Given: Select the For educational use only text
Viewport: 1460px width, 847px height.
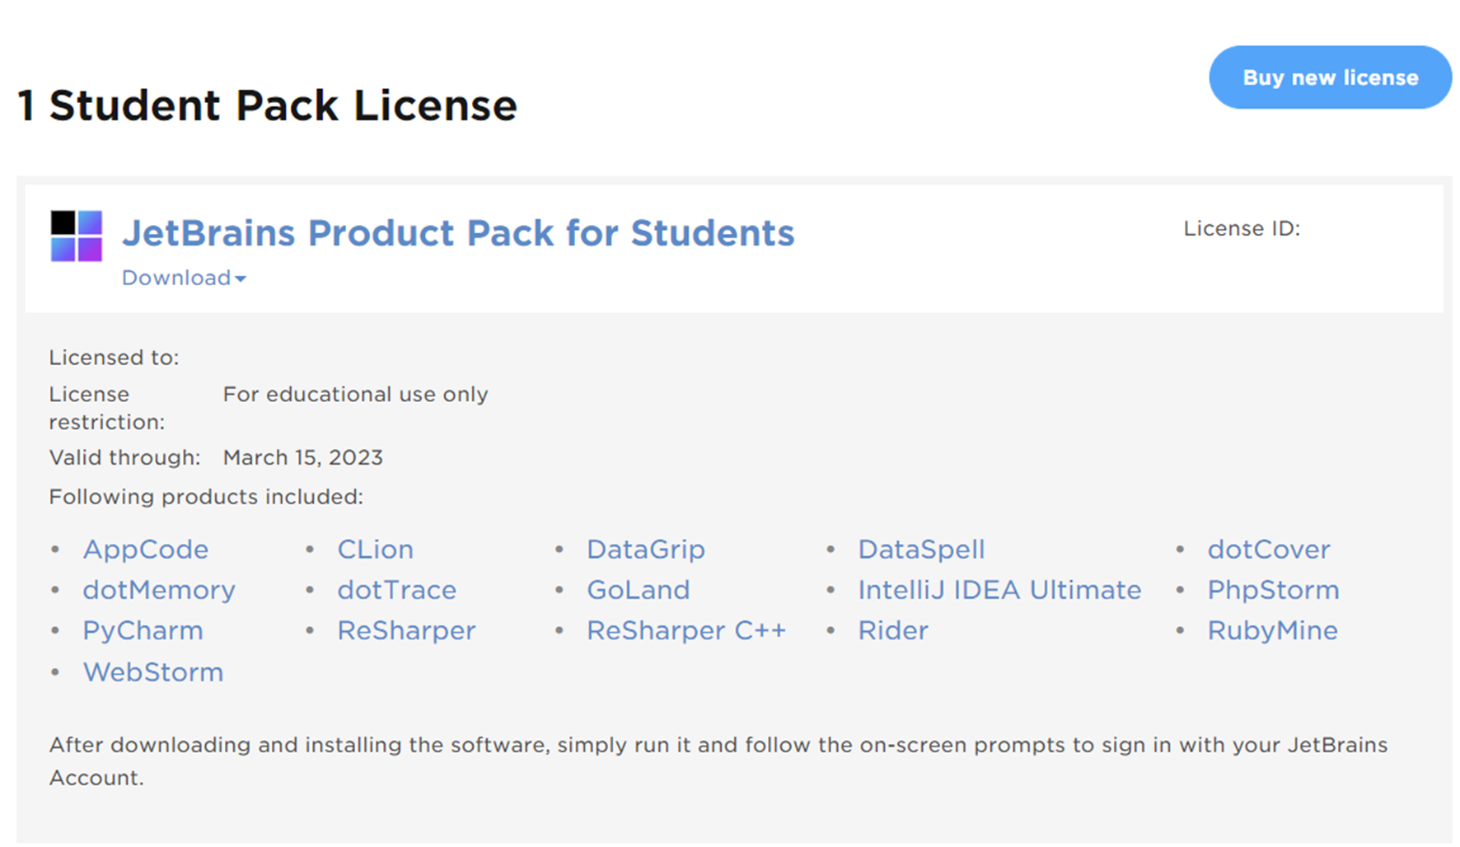Looking at the screenshot, I should pyautogui.click(x=355, y=395).
